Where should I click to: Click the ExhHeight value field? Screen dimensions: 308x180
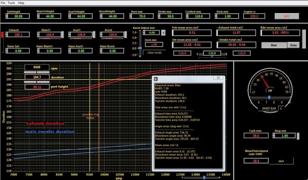18,16
